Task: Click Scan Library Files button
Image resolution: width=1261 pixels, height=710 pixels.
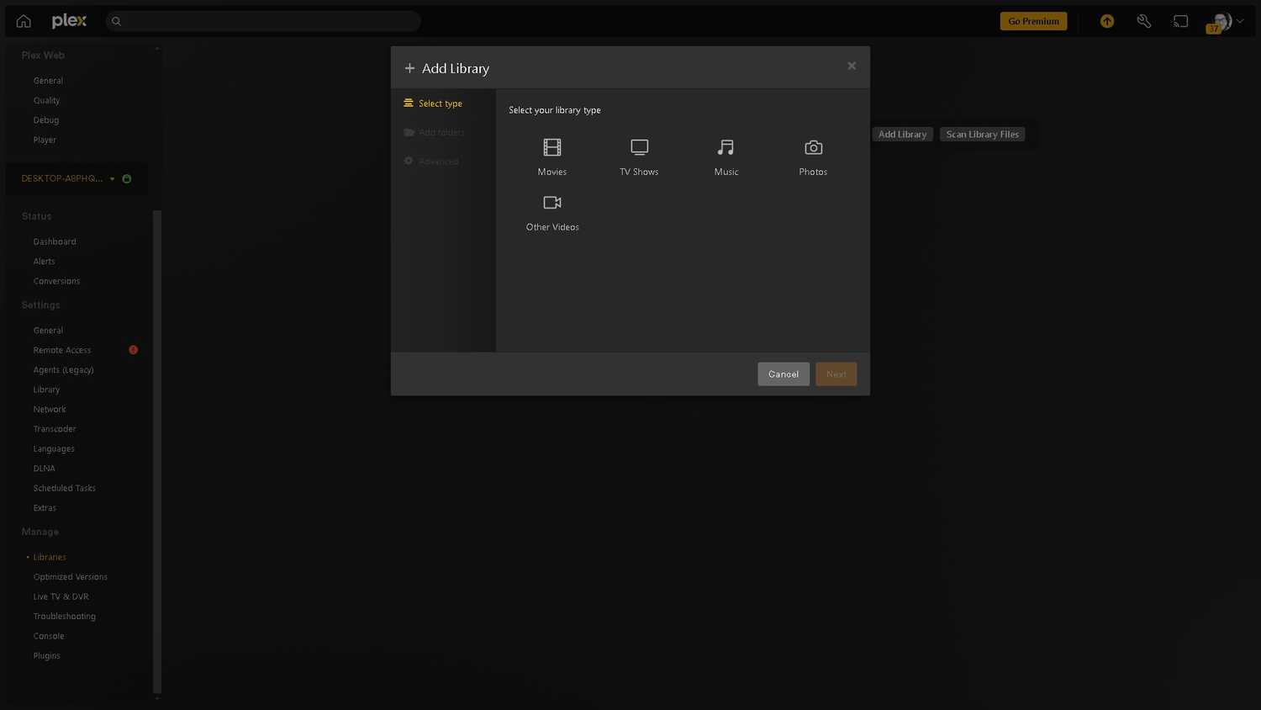Action: pos(982,135)
